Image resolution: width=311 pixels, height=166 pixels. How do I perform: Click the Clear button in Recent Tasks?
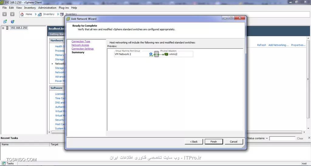(x=300, y=138)
